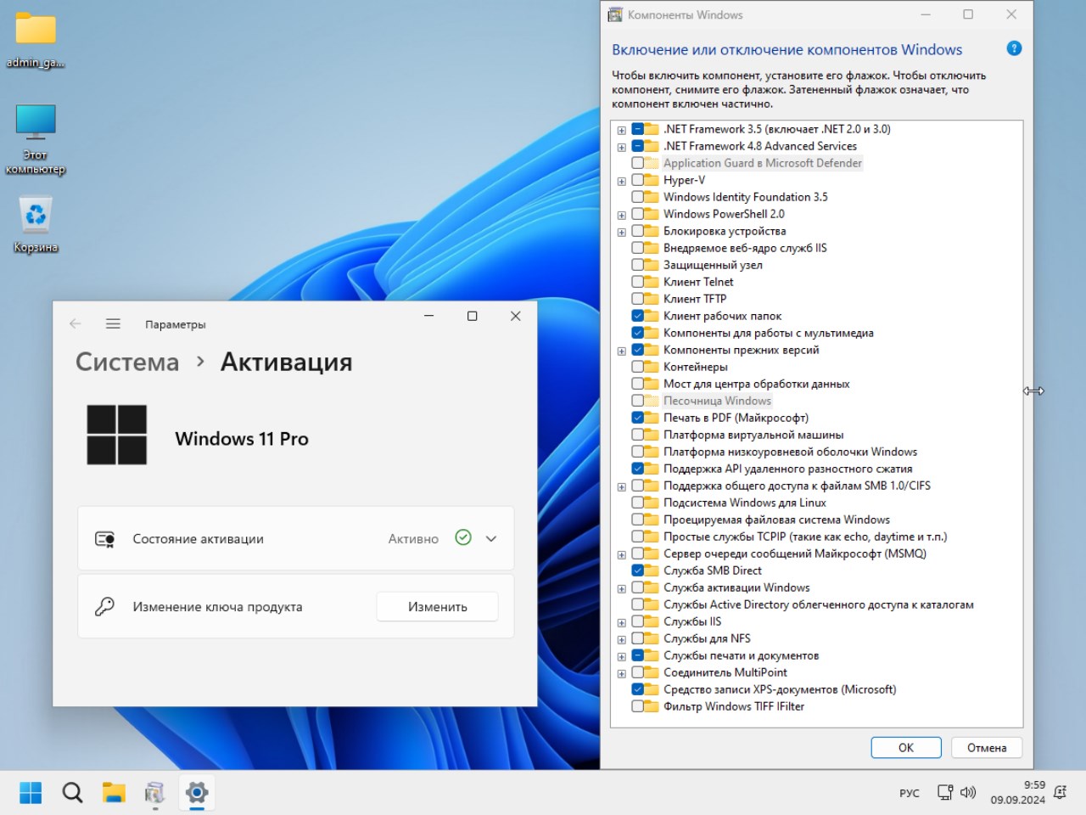Select Компоненты для работы с мультимедиа
Image resolution: width=1086 pixels, height=815 pixels.
[769, 333]
